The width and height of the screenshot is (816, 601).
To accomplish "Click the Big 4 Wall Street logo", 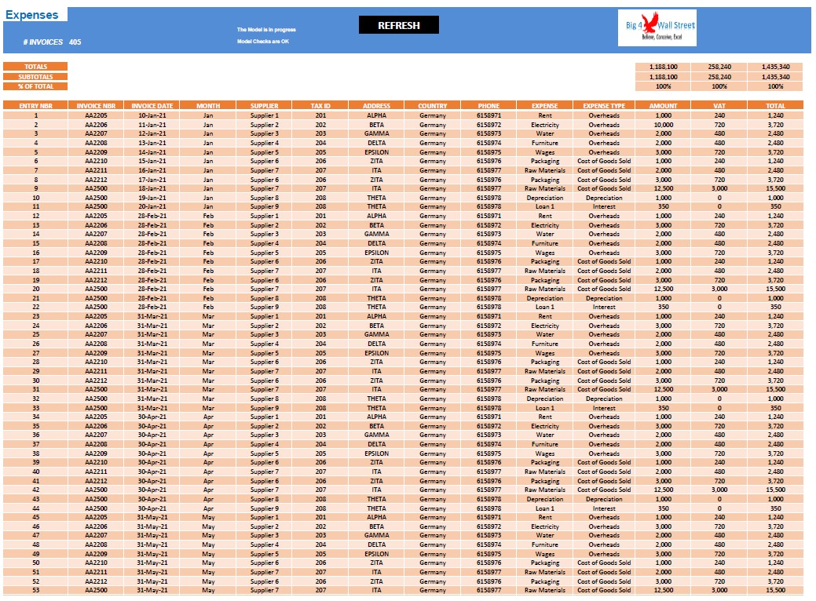I will point(657,28).
